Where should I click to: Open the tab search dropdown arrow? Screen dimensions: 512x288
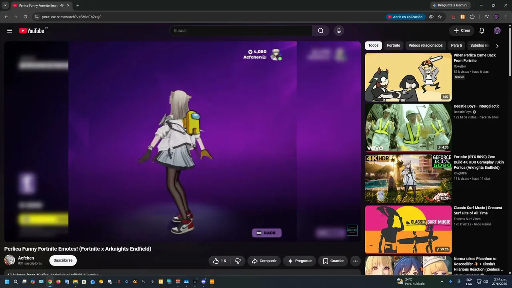coord(5,5)
